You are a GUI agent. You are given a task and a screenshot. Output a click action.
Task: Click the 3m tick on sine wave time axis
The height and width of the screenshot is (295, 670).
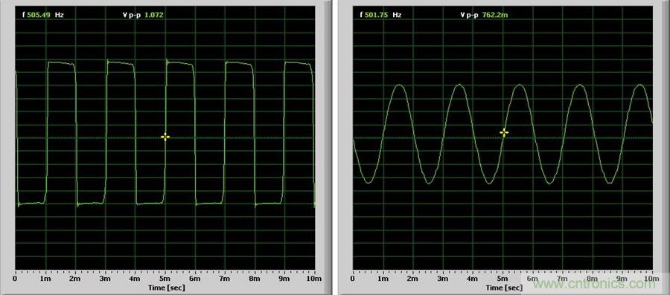(x=443, y=279)
